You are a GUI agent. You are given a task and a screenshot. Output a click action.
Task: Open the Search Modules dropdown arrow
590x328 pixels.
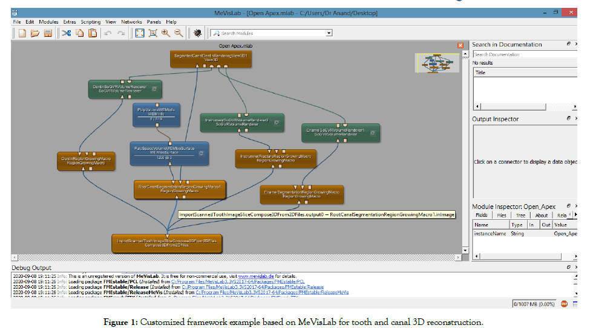click(x=329, y=33)
